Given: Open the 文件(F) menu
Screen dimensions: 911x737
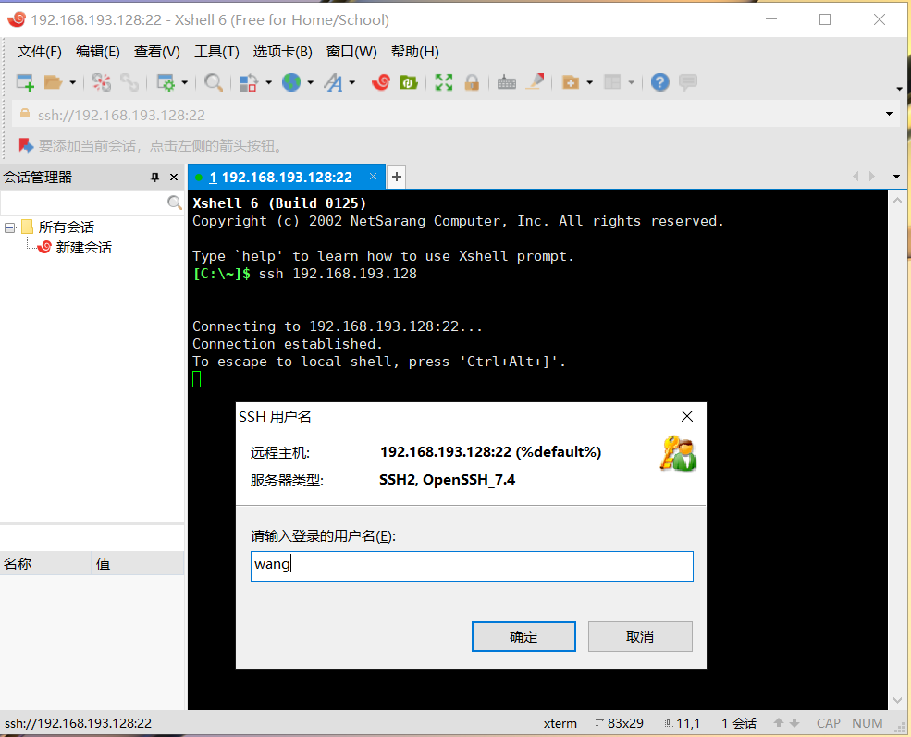Looking at the screenshot, I should point(40,52).
